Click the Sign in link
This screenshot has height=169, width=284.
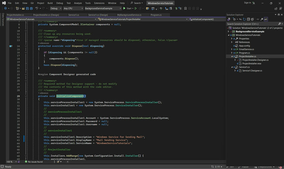pos(248,3)
